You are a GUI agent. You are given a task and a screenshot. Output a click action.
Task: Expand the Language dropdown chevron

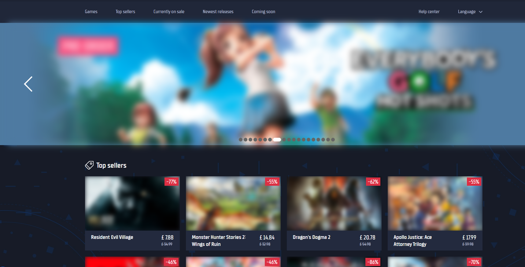[481, 12]
